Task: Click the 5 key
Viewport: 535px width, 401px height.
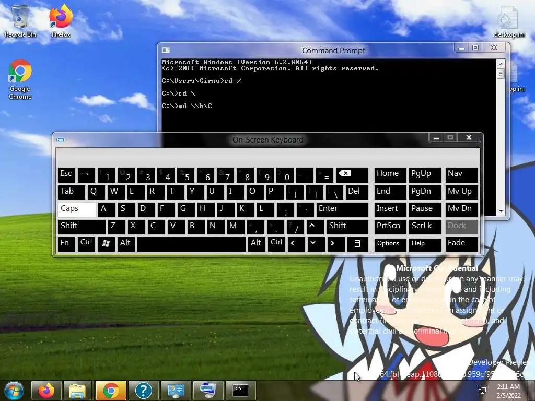Action: [185, 175]
